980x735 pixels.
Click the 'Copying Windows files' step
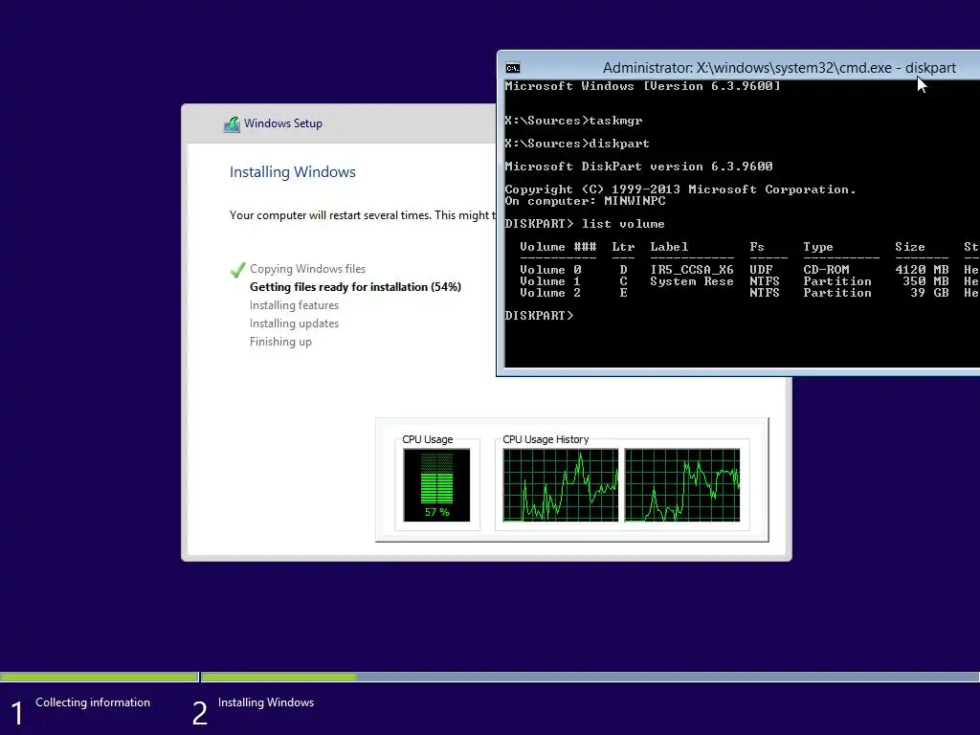pos(307,269)
